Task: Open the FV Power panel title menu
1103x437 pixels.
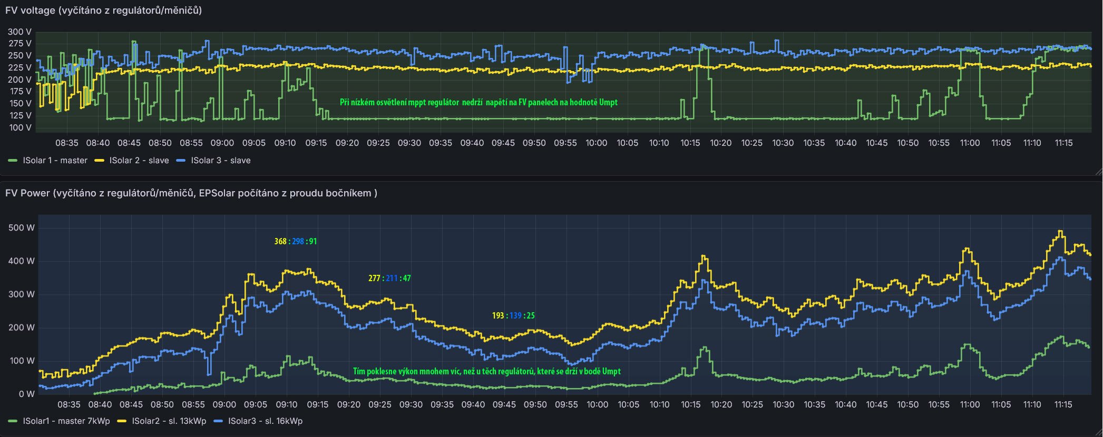Action: tap(191, 193)
